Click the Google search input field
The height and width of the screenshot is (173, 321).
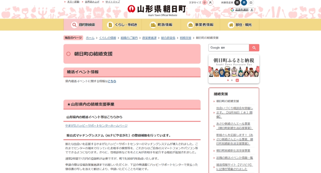pos(229,48)
